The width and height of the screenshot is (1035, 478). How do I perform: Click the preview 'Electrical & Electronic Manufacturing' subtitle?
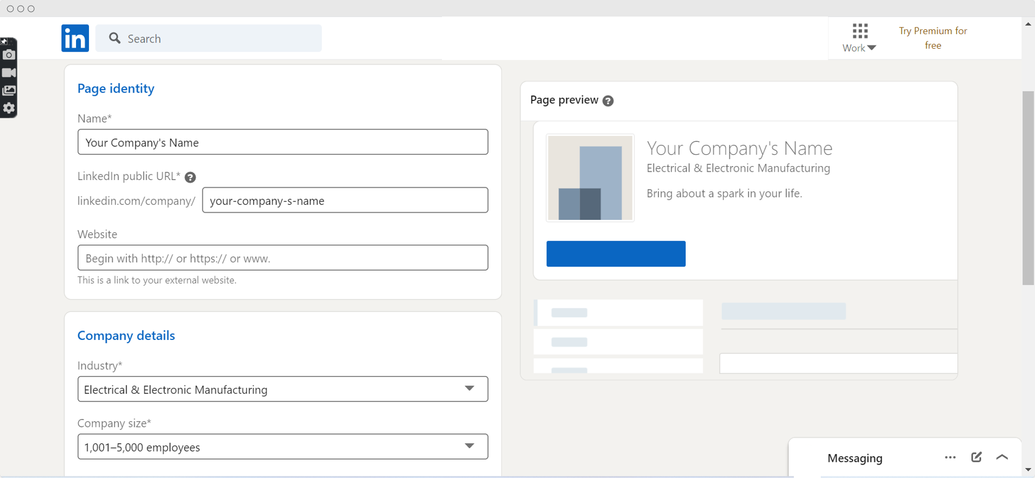[x=738, y=168]
